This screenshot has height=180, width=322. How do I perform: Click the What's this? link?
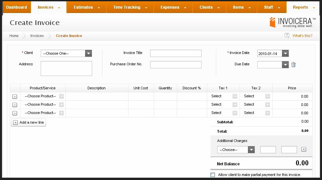click(x=302, y=36)
